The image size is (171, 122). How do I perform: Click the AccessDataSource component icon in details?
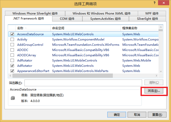13,98
